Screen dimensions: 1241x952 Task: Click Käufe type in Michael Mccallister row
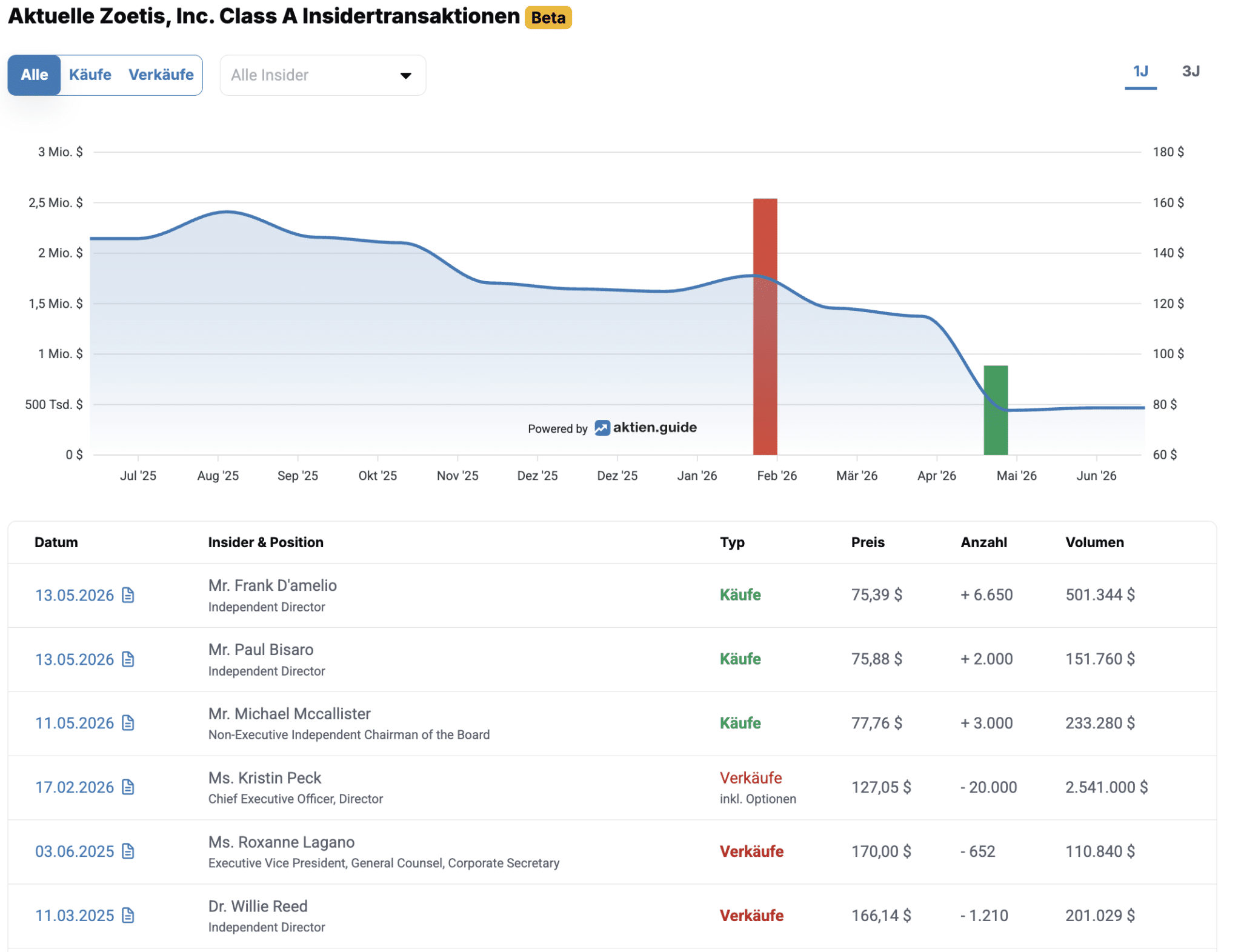click(x=740, y=723)
